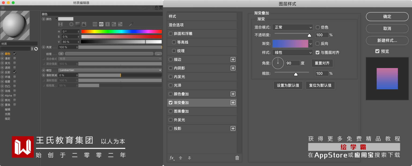412x166 pixels.
Task: Select the 发光 channel in material list
Action: (8, 63)
